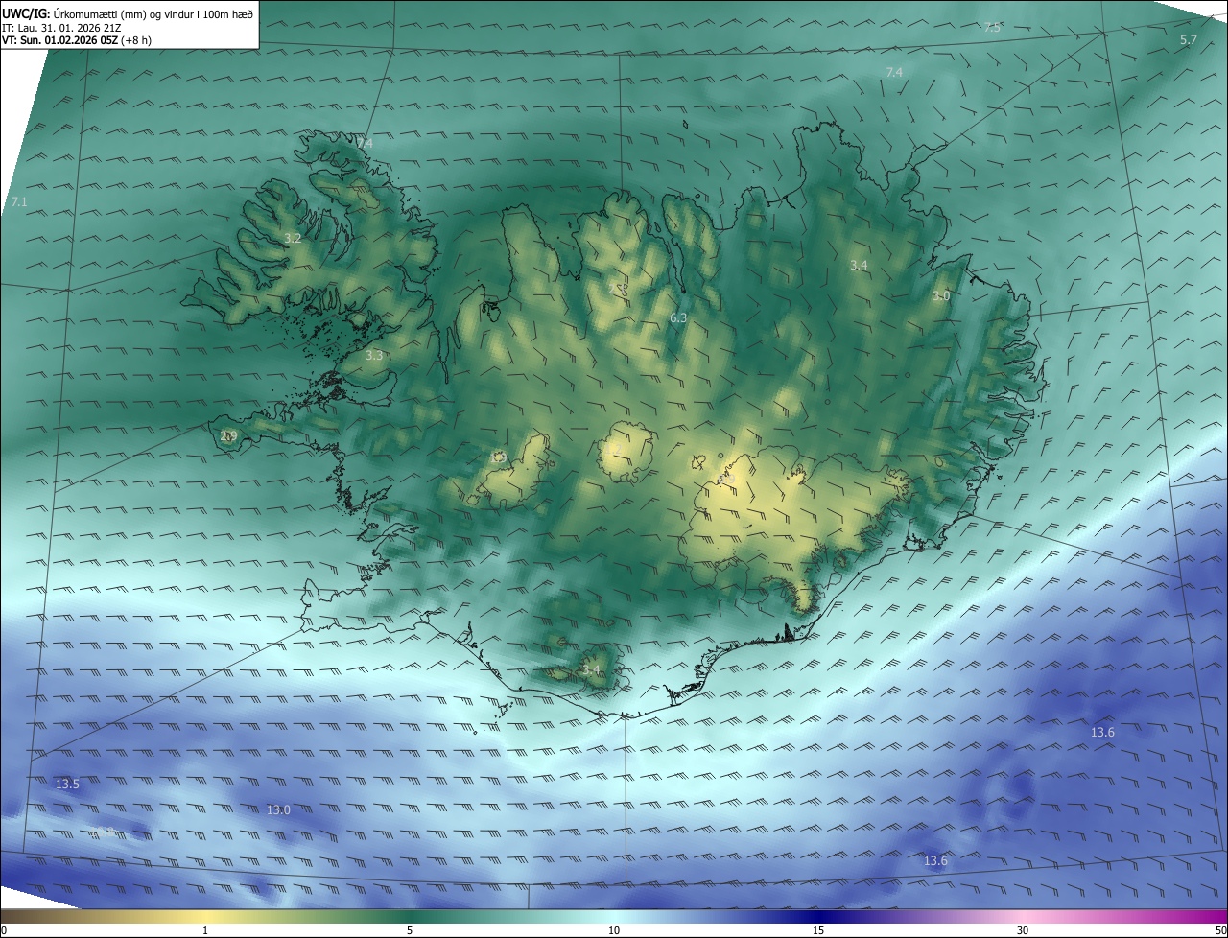Click the '10' tick label of the color scale
Image resolution: width=1228 pixels, height=938 pixels.
(614, 930)
